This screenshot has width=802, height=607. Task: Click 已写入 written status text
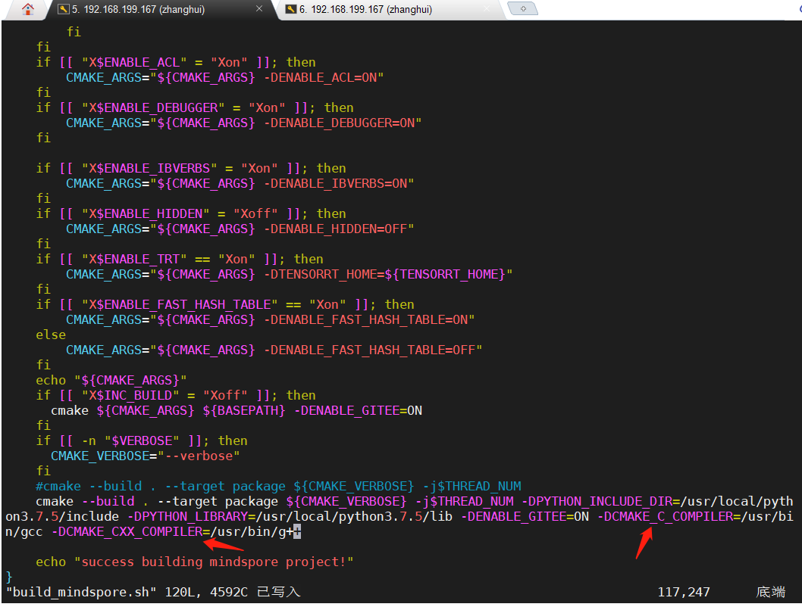[x=278, y=592]
